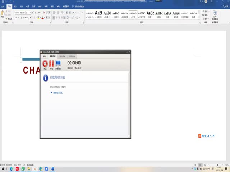
Task: Toggle italic formatting in the ribbon
Action: [19, 17]
